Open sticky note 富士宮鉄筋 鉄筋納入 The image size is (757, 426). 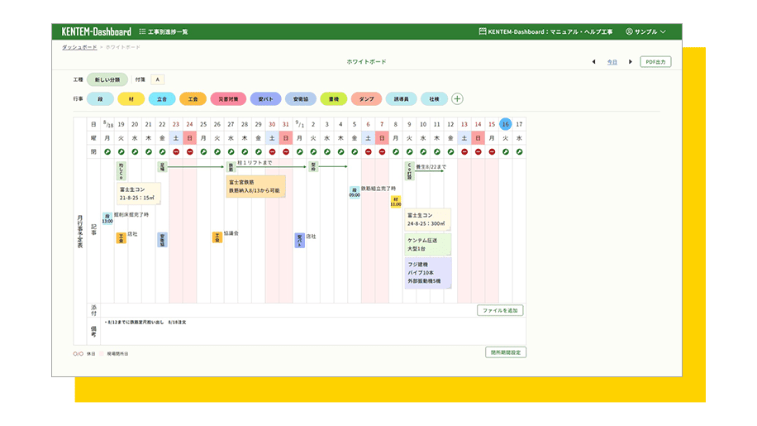click(x=255, y=186)
